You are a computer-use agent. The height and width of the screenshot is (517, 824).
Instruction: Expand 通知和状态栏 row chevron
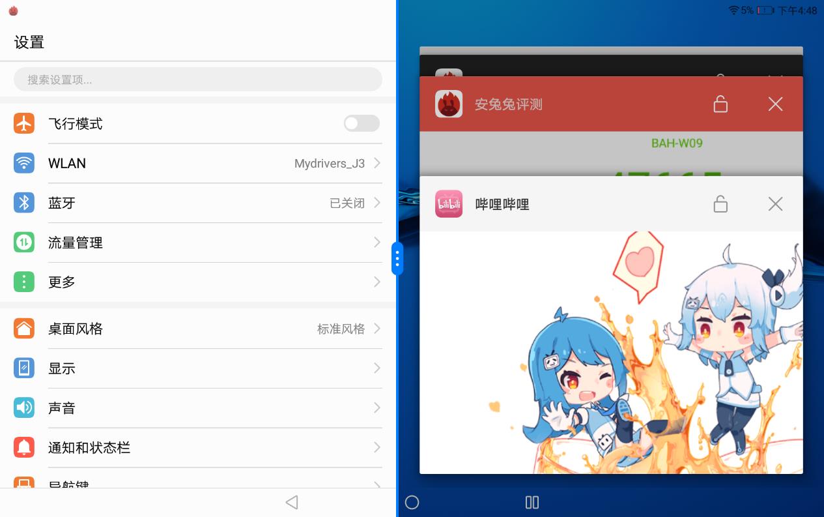[377, 447]
